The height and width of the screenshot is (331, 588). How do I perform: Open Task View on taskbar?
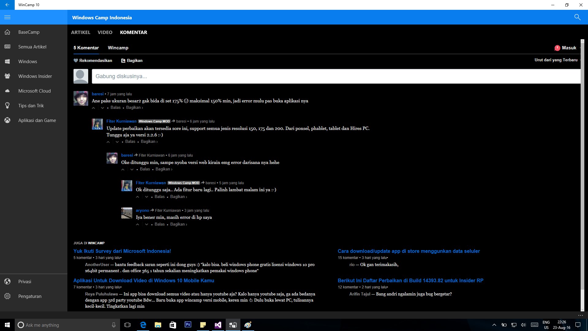point(127,325)
